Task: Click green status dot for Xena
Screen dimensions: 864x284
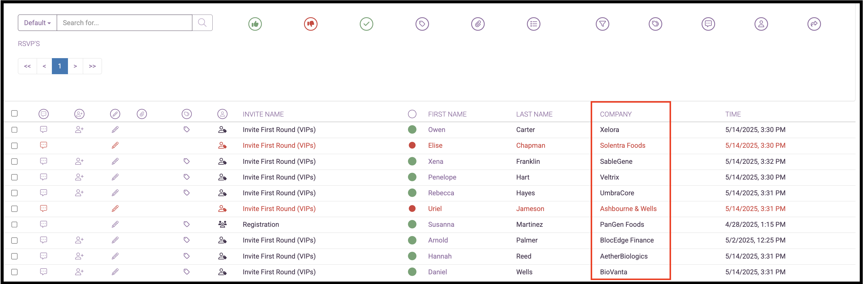Action: pyautogui.click(x=412, y=161)
